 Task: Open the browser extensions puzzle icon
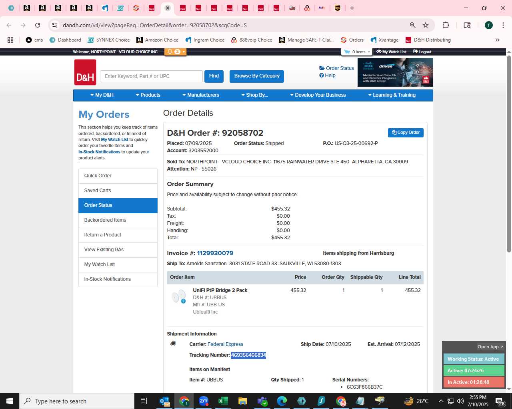click(x=446, y=25)
